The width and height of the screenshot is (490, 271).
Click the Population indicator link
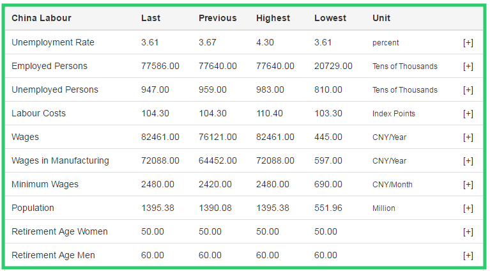33,208
